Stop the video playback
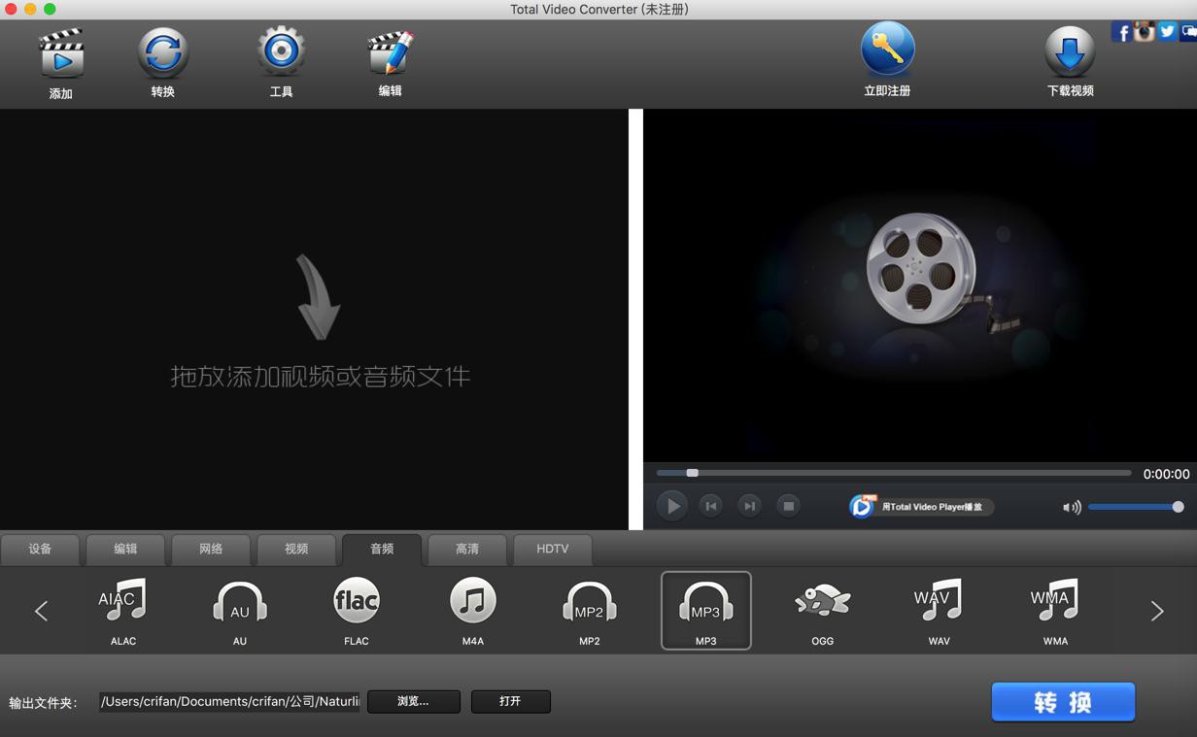The width and height of the screenshot is (1197, 737). click(789, 506)
